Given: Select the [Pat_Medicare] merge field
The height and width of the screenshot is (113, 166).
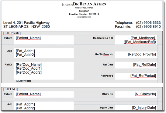Looking at the screenshot, I should click(143, 38).
